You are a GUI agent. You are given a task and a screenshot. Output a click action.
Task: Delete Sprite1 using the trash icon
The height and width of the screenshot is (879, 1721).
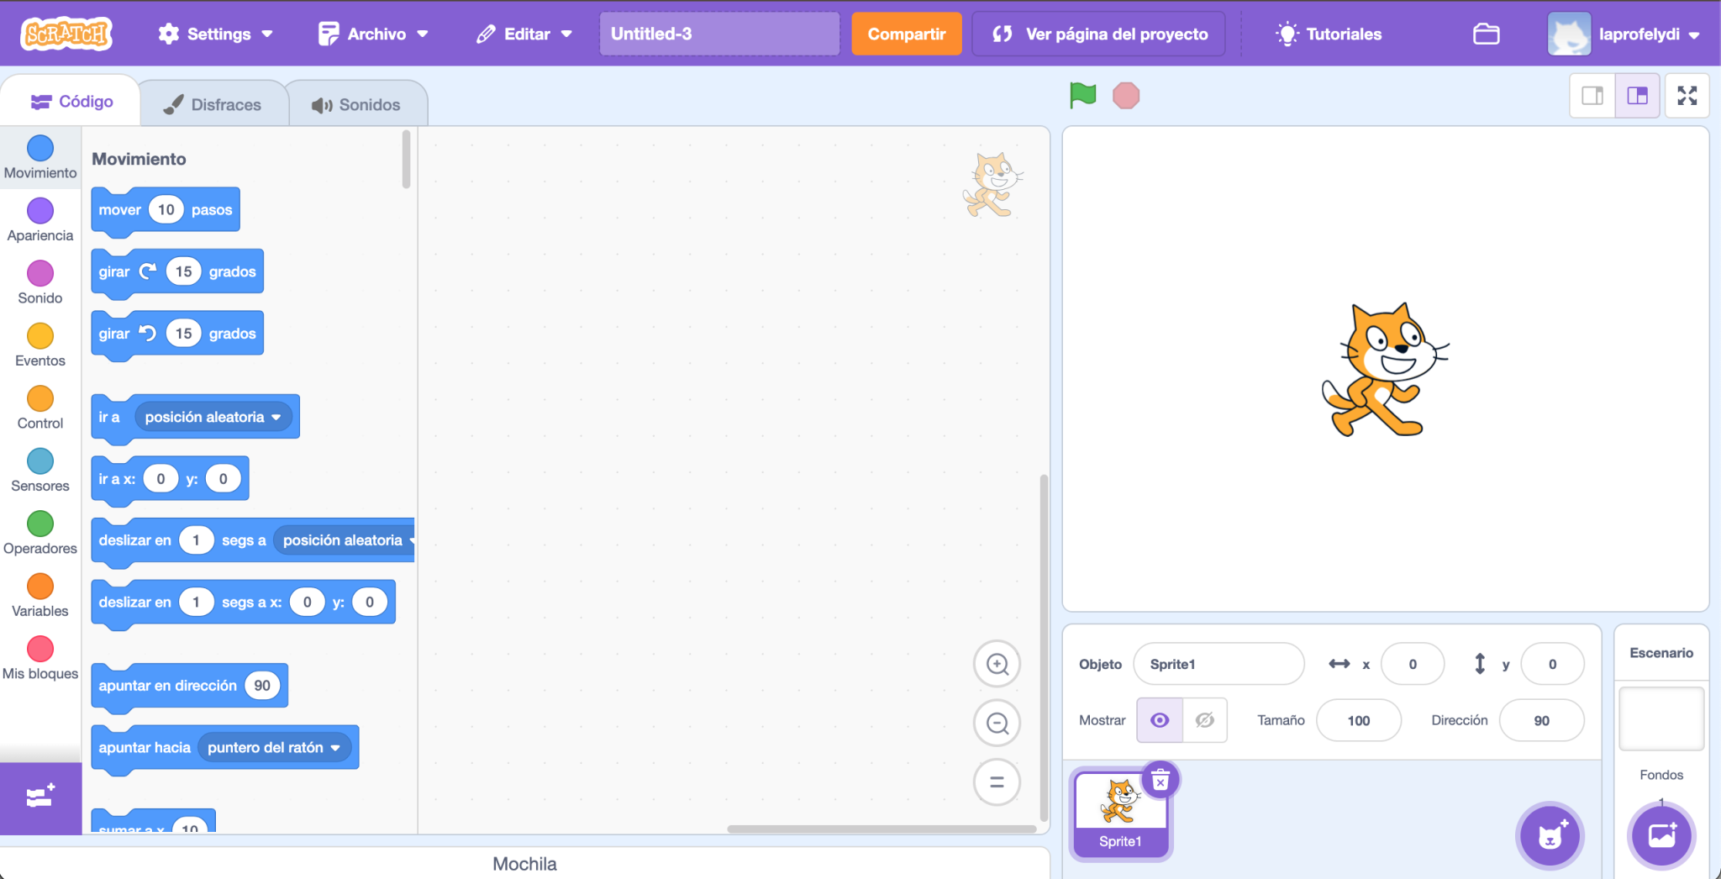point(1160,782)
